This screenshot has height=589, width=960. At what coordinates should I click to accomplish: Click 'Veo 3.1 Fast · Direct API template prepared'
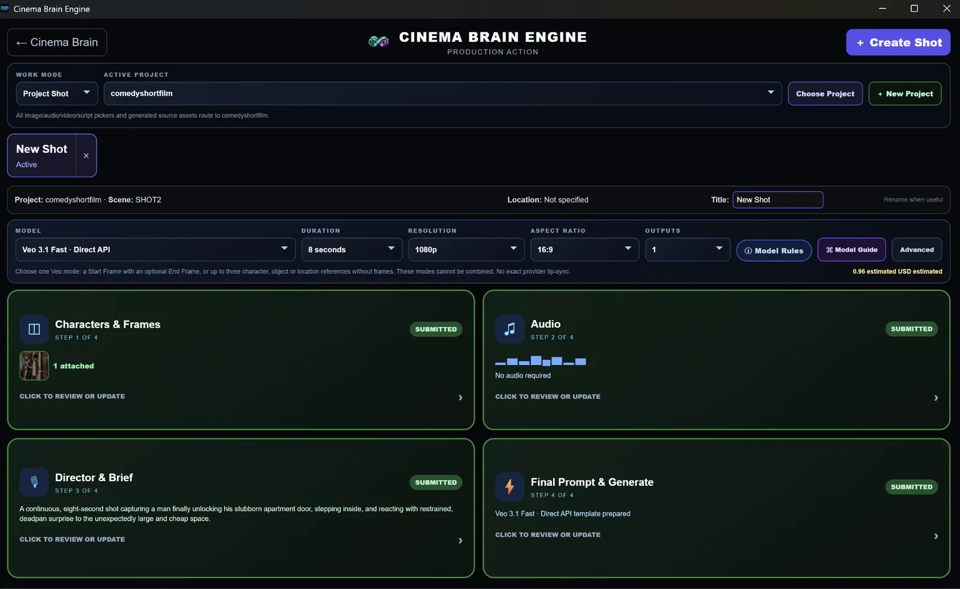[x=563, y=514]
